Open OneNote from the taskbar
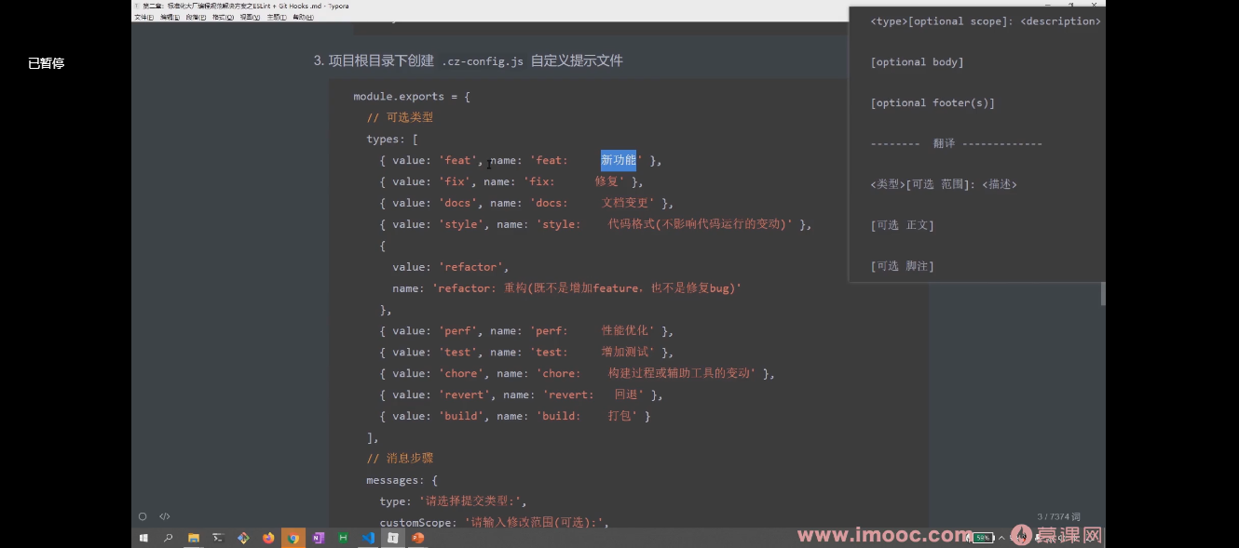The image size is (1239, 548). 319,538
